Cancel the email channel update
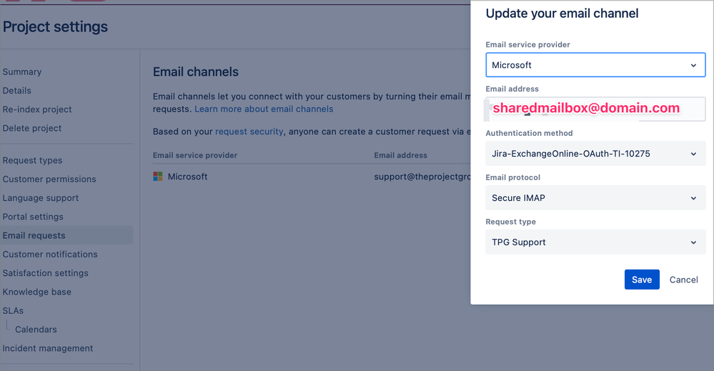Image resolution: width=714 pixels, height=371 pixels. pyautogui.click(x=683, y=280)
